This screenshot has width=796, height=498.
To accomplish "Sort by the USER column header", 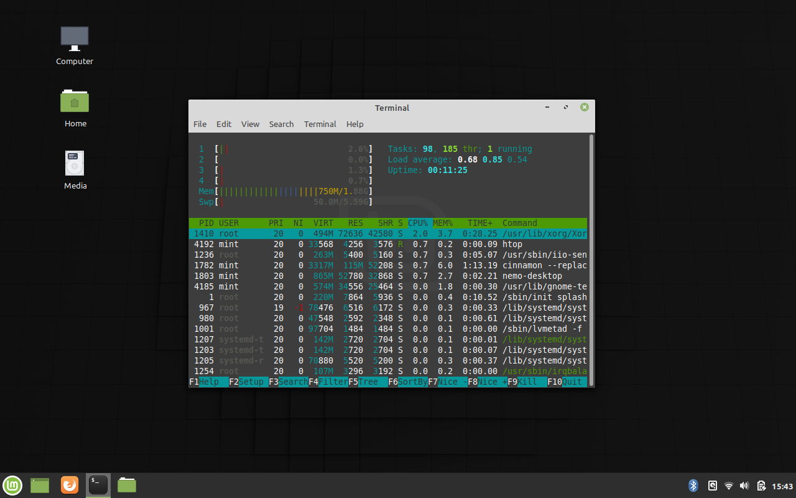I will click(229, 223).
